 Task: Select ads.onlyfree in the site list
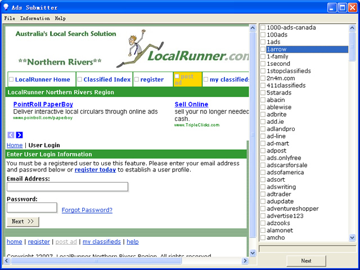(283, 157)
